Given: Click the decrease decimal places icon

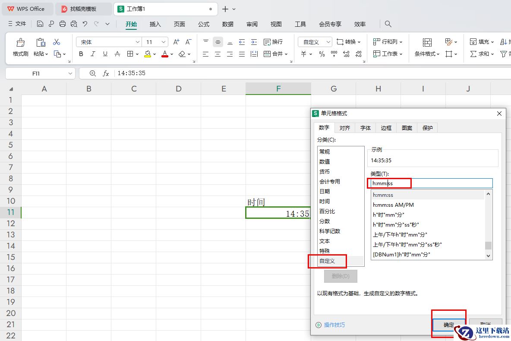Looking at the screenshot, I should (358, 54).
